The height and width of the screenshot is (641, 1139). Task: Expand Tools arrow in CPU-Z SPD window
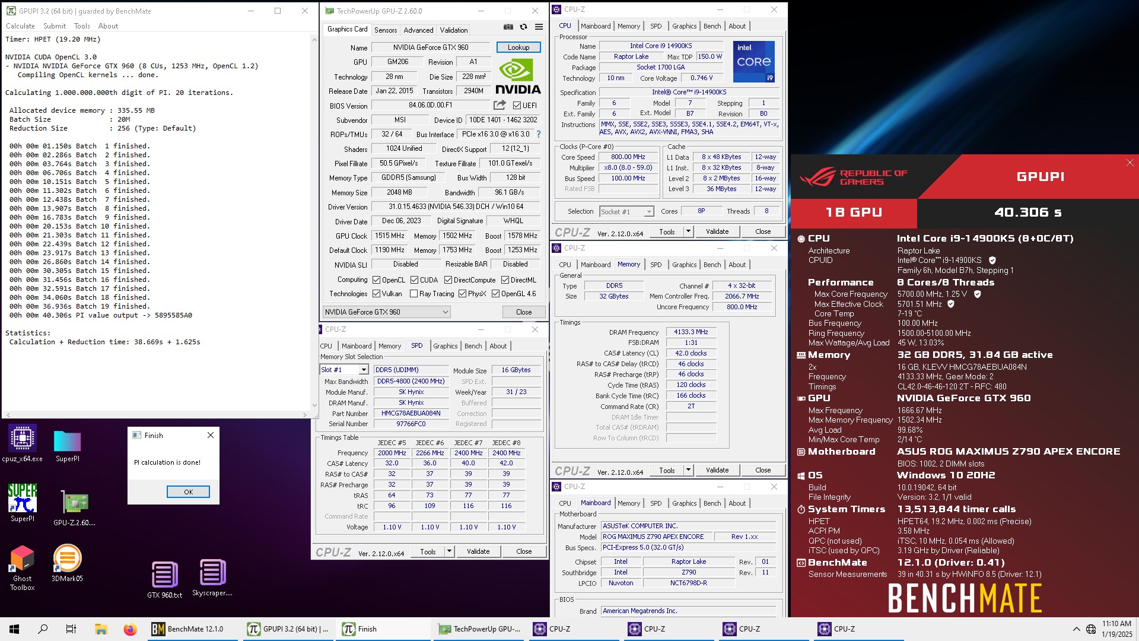(x=449, y=552)
